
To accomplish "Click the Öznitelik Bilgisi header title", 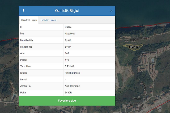I will coord(67,11).
